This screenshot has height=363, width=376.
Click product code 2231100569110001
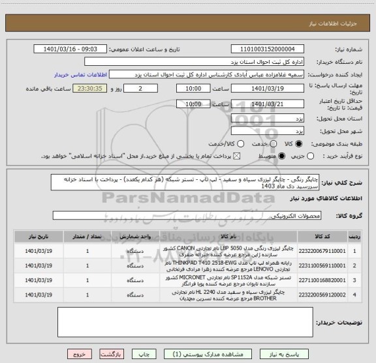322,266
